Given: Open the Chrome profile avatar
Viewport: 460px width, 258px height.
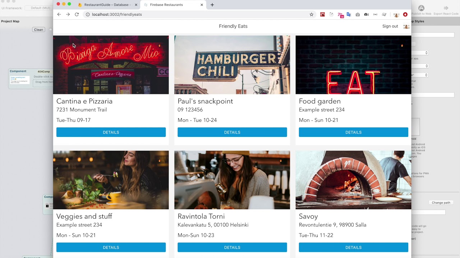Looking at the screenshot, I should pos(396,15).
